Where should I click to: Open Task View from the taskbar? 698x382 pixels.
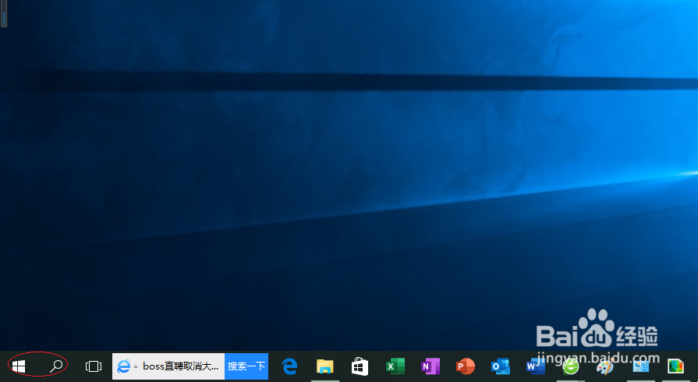click(94, 366)
